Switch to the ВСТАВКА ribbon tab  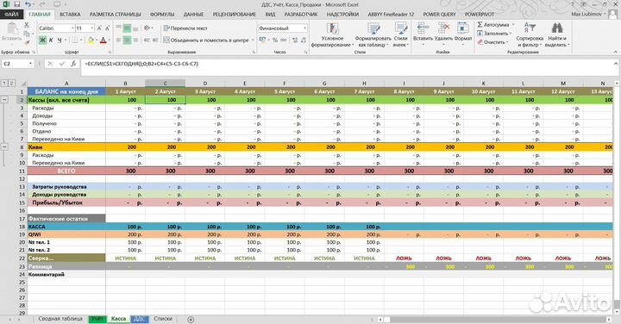tap(70, 15)
